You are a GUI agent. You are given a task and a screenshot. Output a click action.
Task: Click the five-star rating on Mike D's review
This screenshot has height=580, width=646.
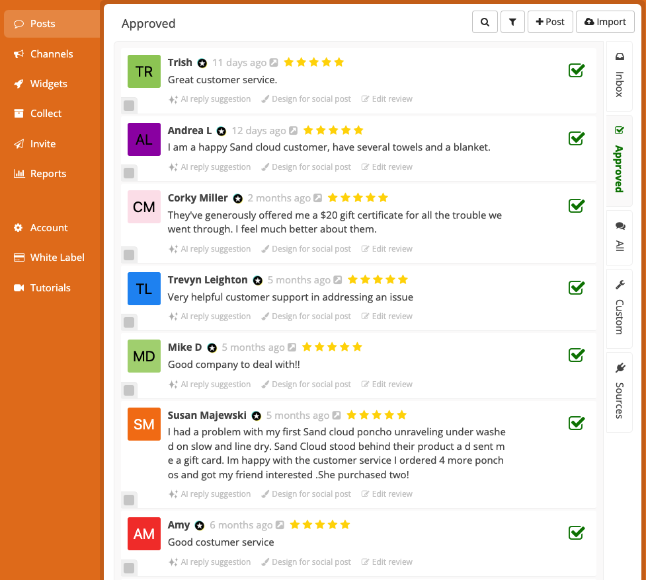tap(332, 347)
